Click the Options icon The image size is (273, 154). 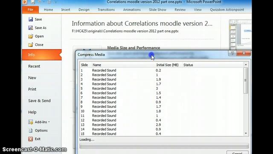31,130
